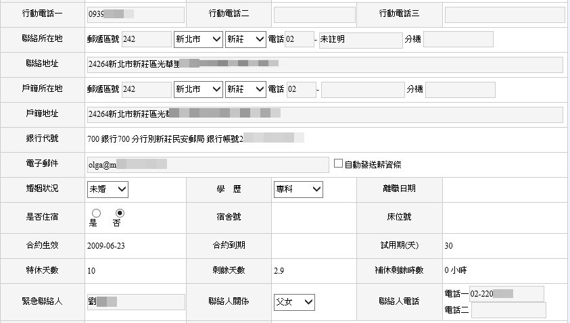Open the 婚姻狀況 dropdown
Screen dimensions: 570x323
point(108,189)
